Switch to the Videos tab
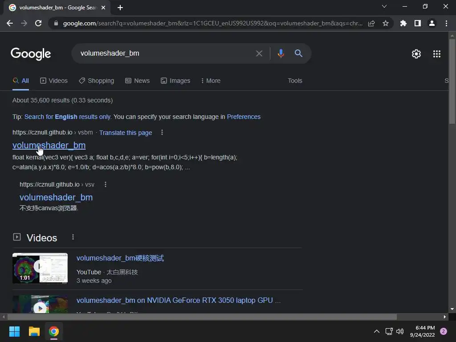Image resolution: width=456 pixels, height=342 pixels. (54, 81)
